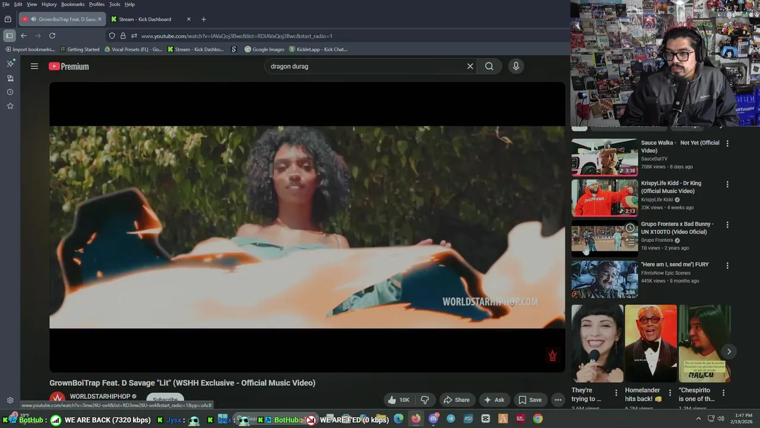This screenshot has height=428, width=760.
Task: Open Discord from the taskbar
Action: point(433,418)
